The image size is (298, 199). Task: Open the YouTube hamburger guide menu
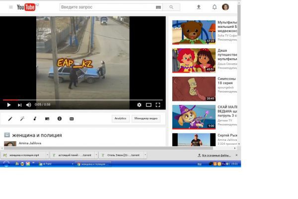[x=11, y=7]
